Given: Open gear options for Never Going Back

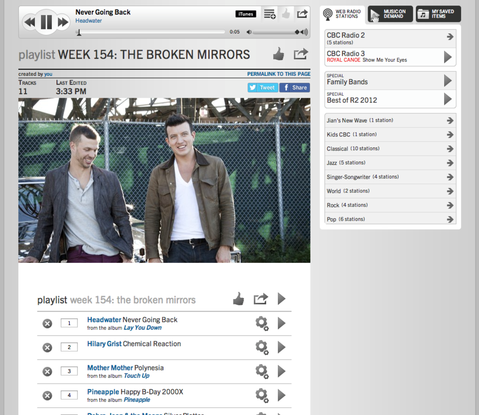Looking at the screenshot, I should pos(262,323).
